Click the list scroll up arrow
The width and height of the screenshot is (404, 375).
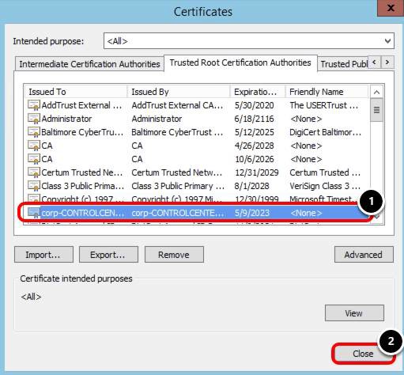tap(376, 92)
